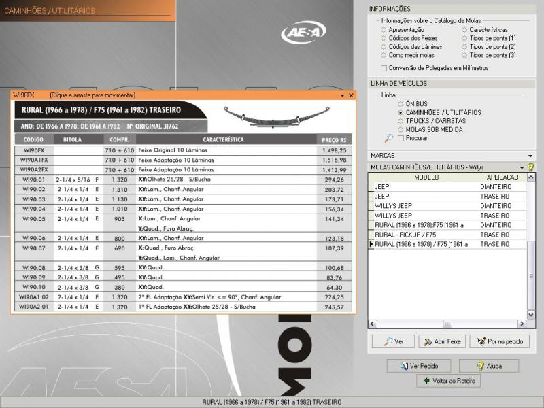Click the status bar RURAL TRASEIRO text
The height and width of the screenshot is (408, 544).
click(x=271, y=402)
